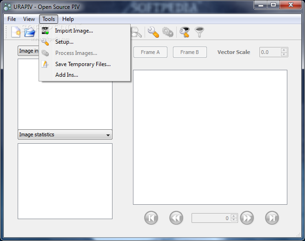Click the frame number input field
305x241 pixels.
(211, 218)
